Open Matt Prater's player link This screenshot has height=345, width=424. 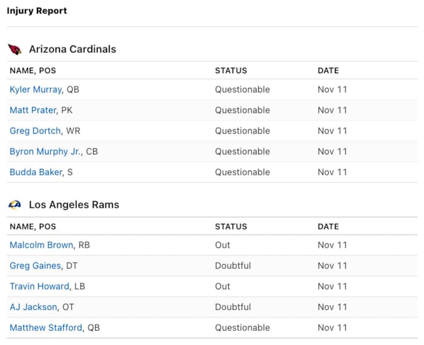click(x=33, y=110)
